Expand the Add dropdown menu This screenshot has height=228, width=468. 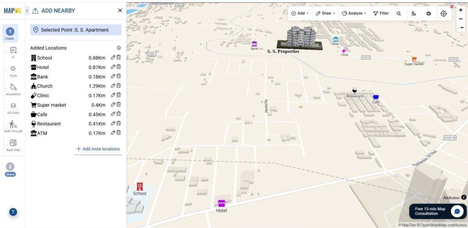[x=300, y=13]
